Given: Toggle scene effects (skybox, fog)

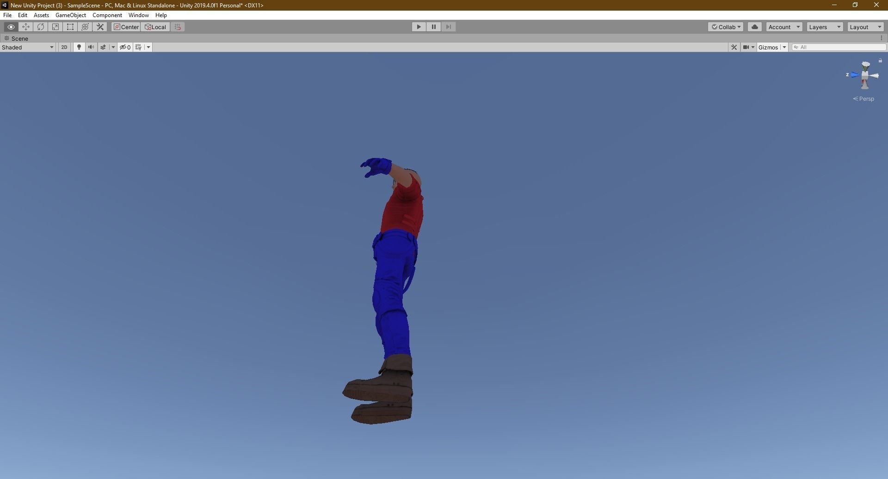Looking at the screenshot, I should coord(103,47).
